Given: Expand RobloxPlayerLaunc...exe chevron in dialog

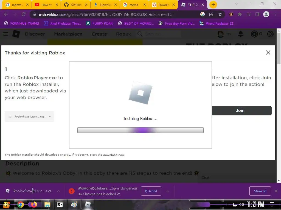Looking at the screenshot, I should click(50, 116).
